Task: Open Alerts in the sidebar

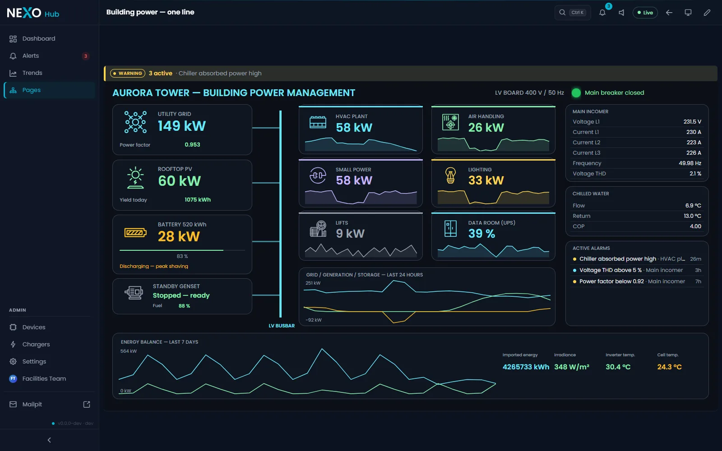Action: point(50,56)
